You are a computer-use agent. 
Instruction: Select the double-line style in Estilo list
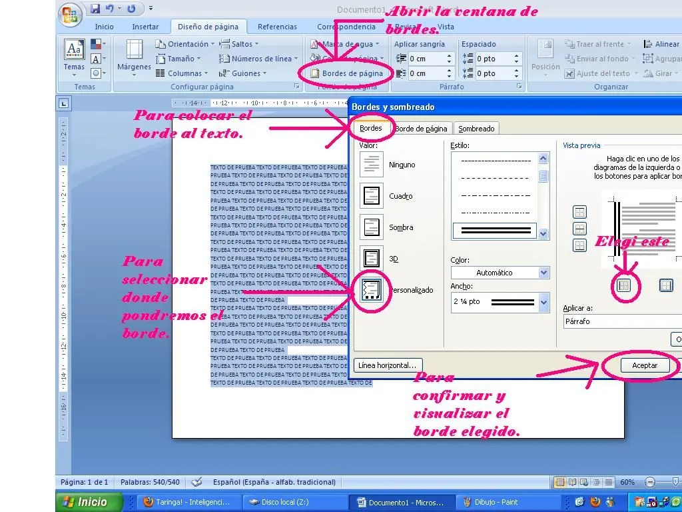[x=496, y=230]
